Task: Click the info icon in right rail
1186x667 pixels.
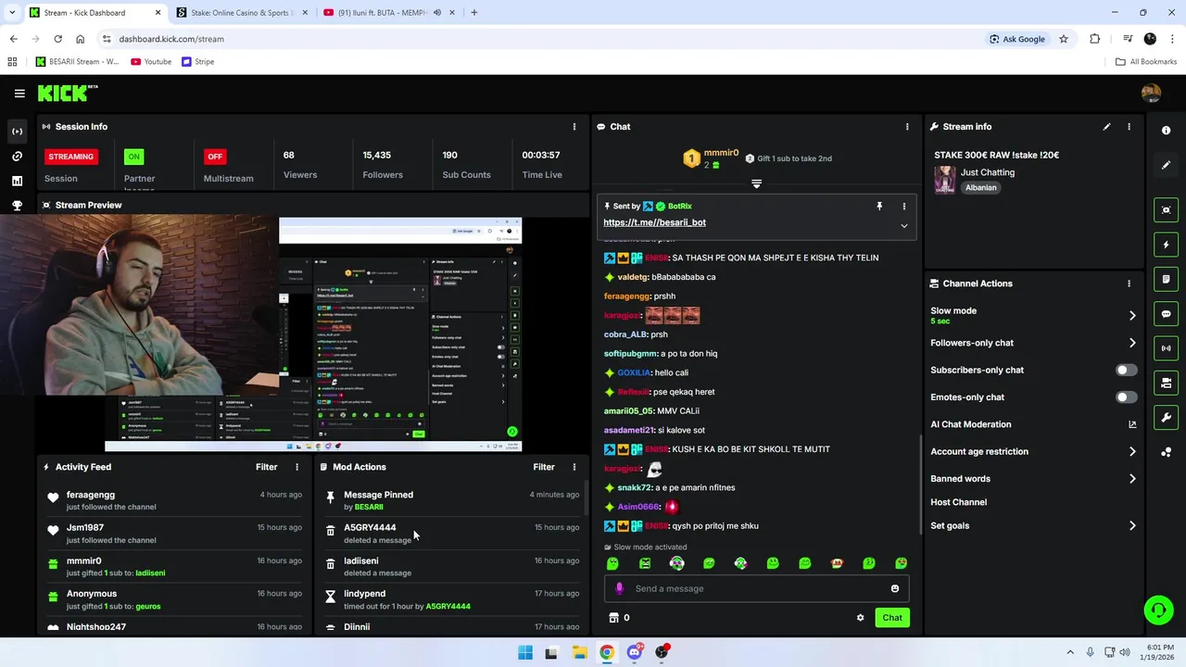Action: pyautogui.click(x=1166, y=131)
